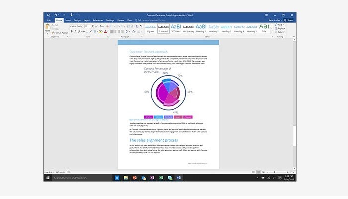
Task: Open the Windows Start button
Action: 48,178
